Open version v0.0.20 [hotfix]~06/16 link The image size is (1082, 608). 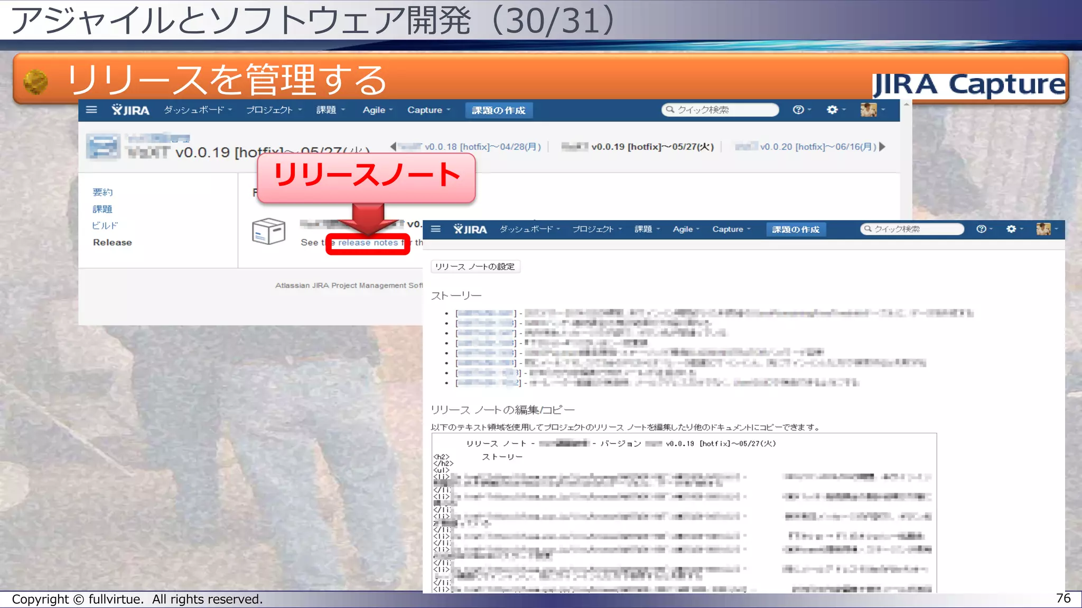click(805, 147)
